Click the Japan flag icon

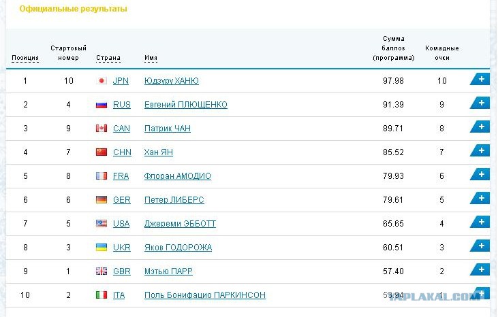click(x=102, y=81)
